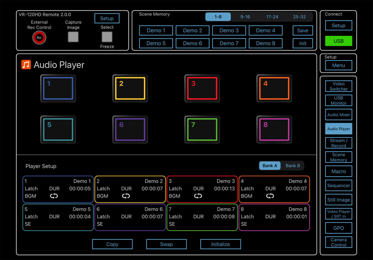This screenshot has height=260, width=373.
Task: Go to Stream / Record page
Action: pos(338,143)
